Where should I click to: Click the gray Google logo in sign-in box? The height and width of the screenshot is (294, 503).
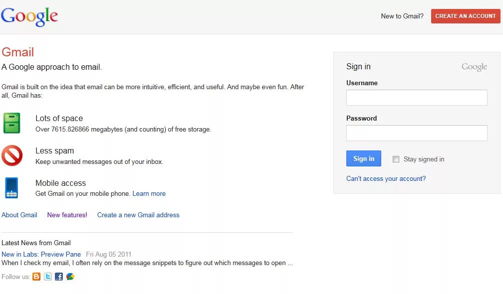[474, 67]
